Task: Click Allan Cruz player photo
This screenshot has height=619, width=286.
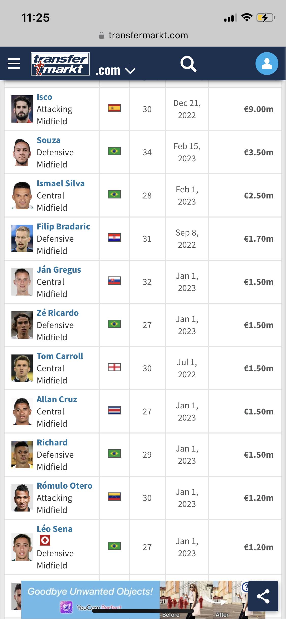Action: 22,411
